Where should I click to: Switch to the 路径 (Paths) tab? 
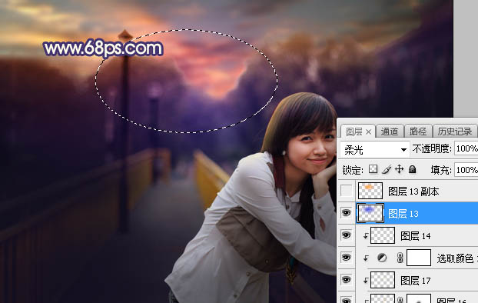[x=418, y=132]
